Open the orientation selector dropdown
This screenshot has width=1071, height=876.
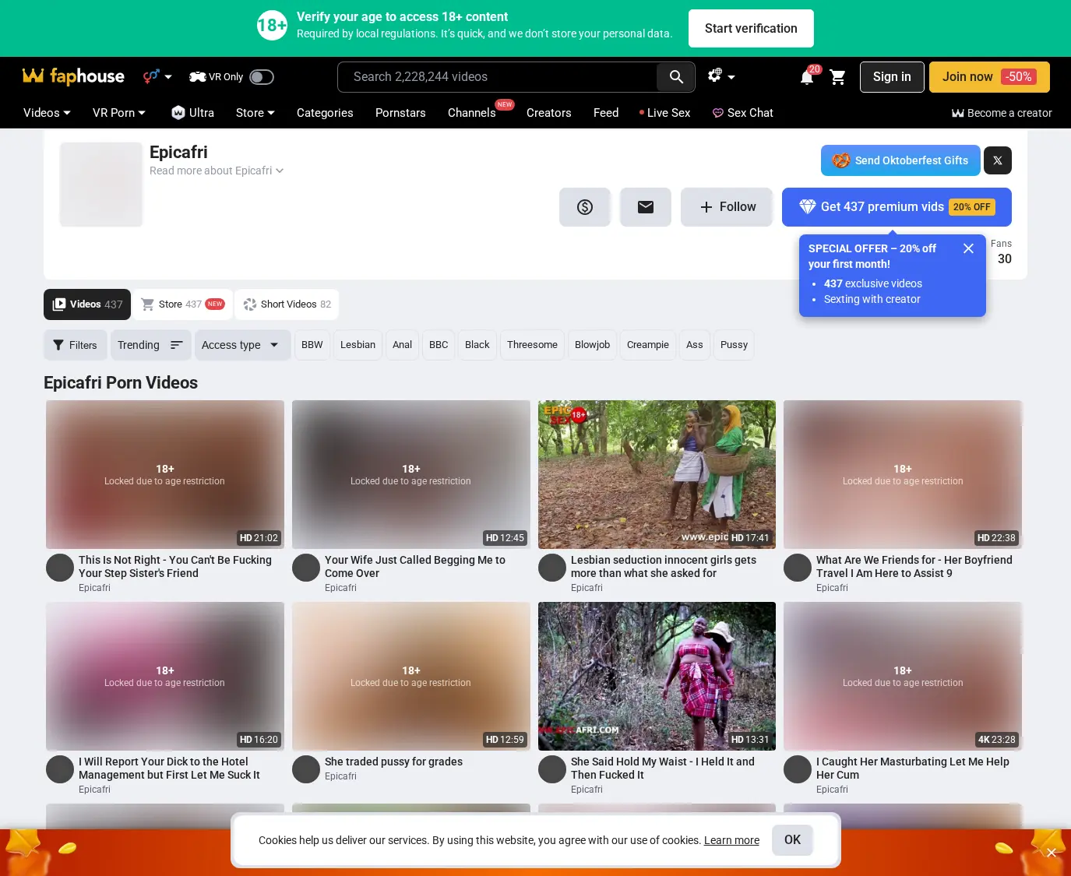click(157, 76)
